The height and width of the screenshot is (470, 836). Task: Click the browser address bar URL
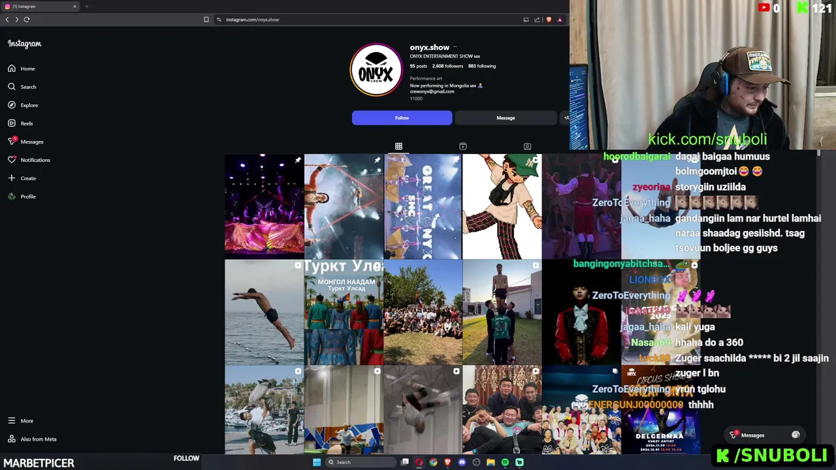click(252, 20)
